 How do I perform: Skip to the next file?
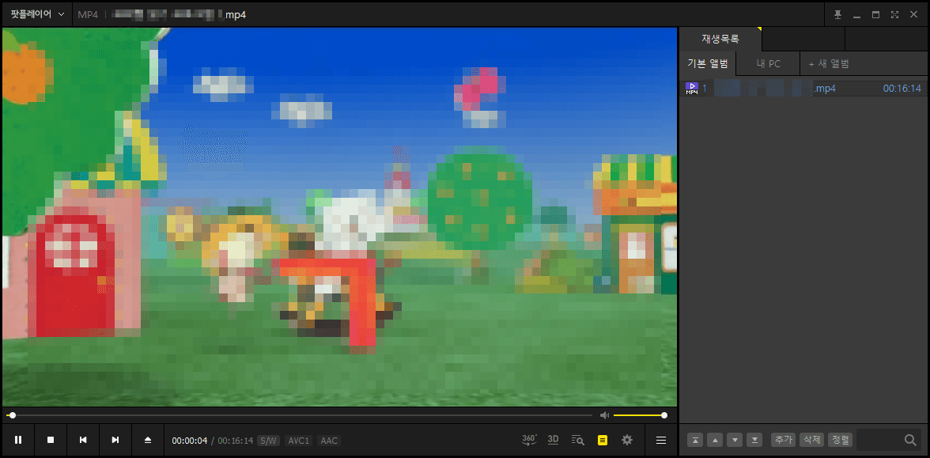[x=115, y=440]
